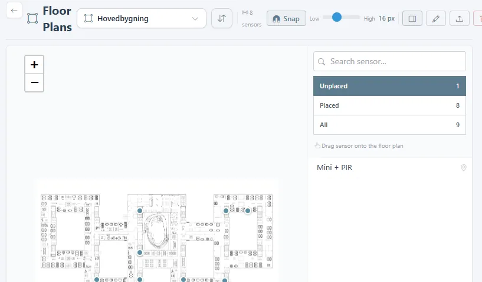This screenshot has width=482, height=282.
Task: Select the Unplaced sensors tab
Action: [x=389, y=86]
